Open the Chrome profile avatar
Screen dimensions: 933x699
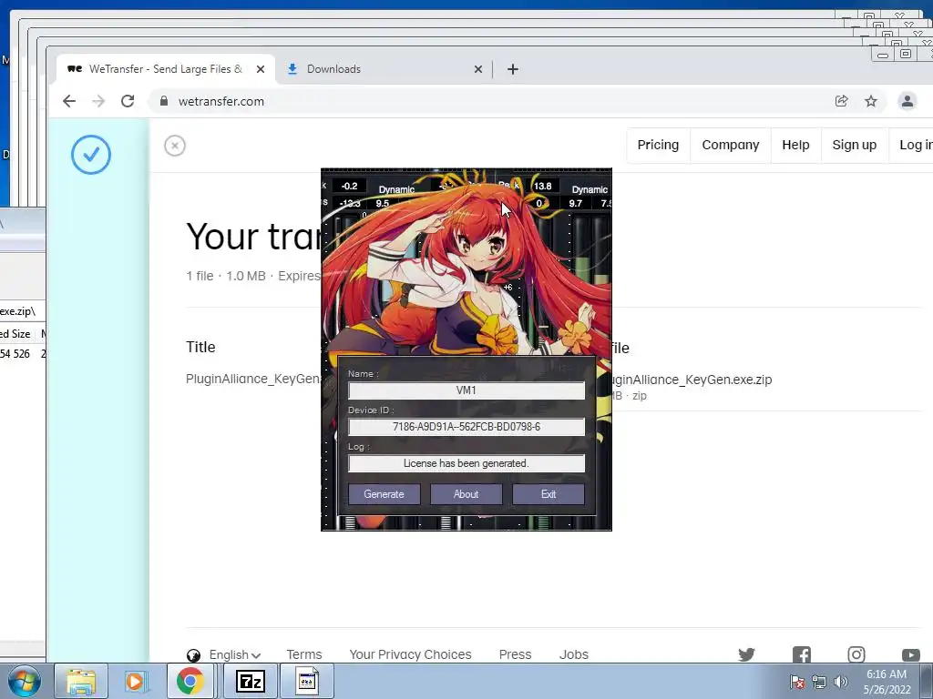[x=907, y=101]
